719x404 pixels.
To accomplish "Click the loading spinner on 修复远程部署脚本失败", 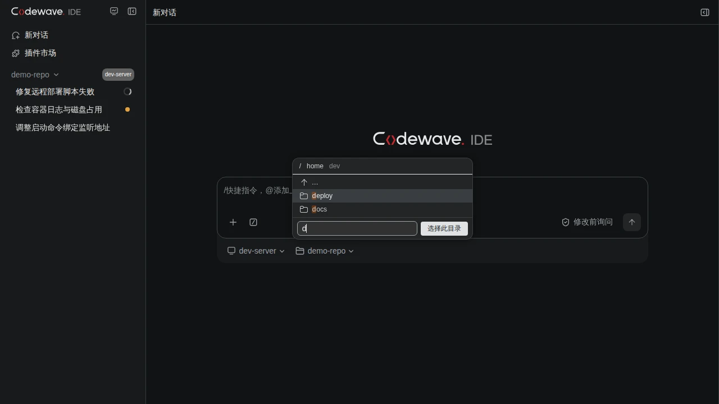I will coord(128,91).
